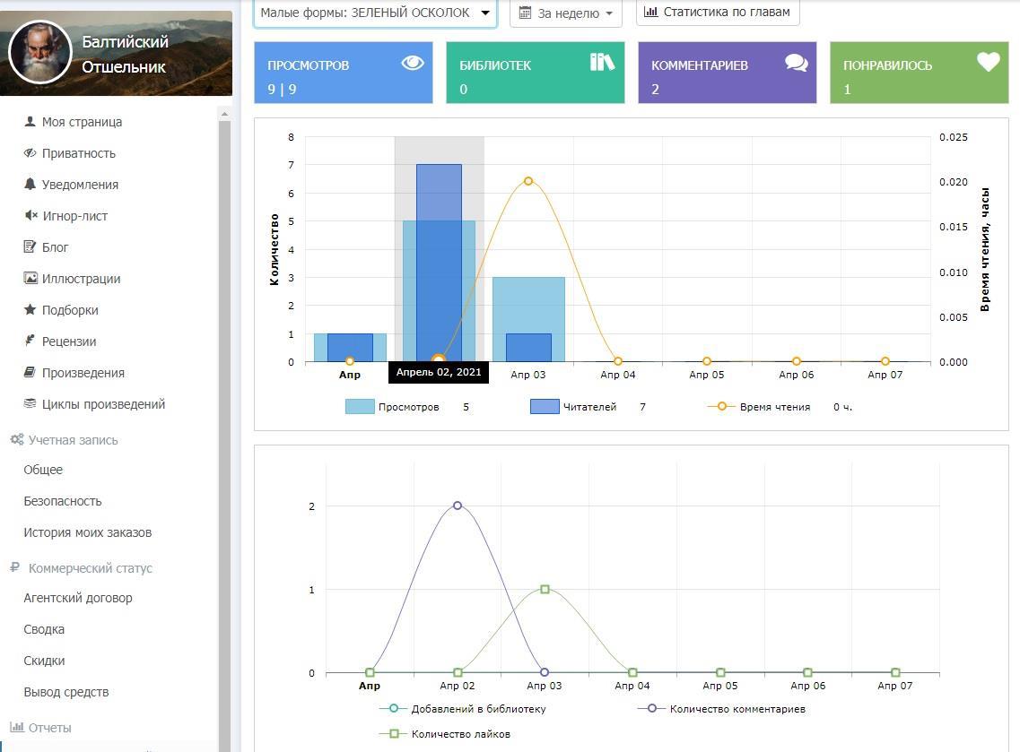Click the books icon on Библиотек card
The height and width of the screenshot is (752, 1020).
click(x=602, y=62)
